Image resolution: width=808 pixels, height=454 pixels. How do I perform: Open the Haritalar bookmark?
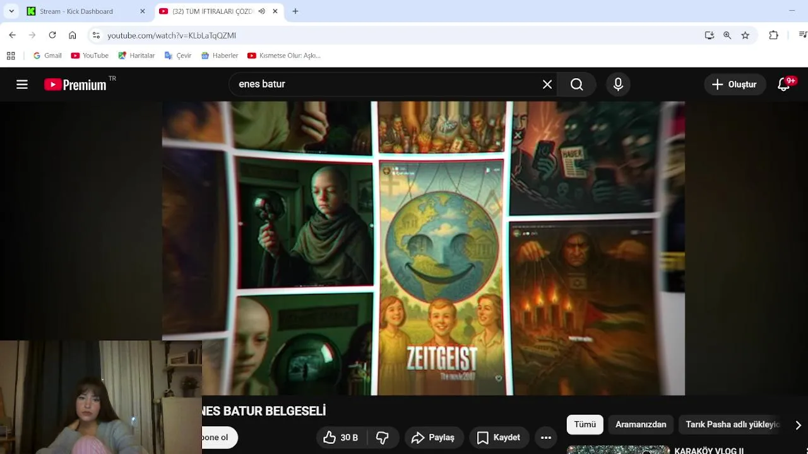tap(136, 55)
